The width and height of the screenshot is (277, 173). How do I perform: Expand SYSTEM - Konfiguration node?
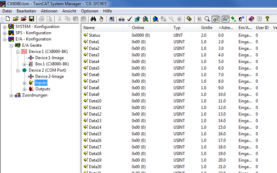[x=5, y=27]
